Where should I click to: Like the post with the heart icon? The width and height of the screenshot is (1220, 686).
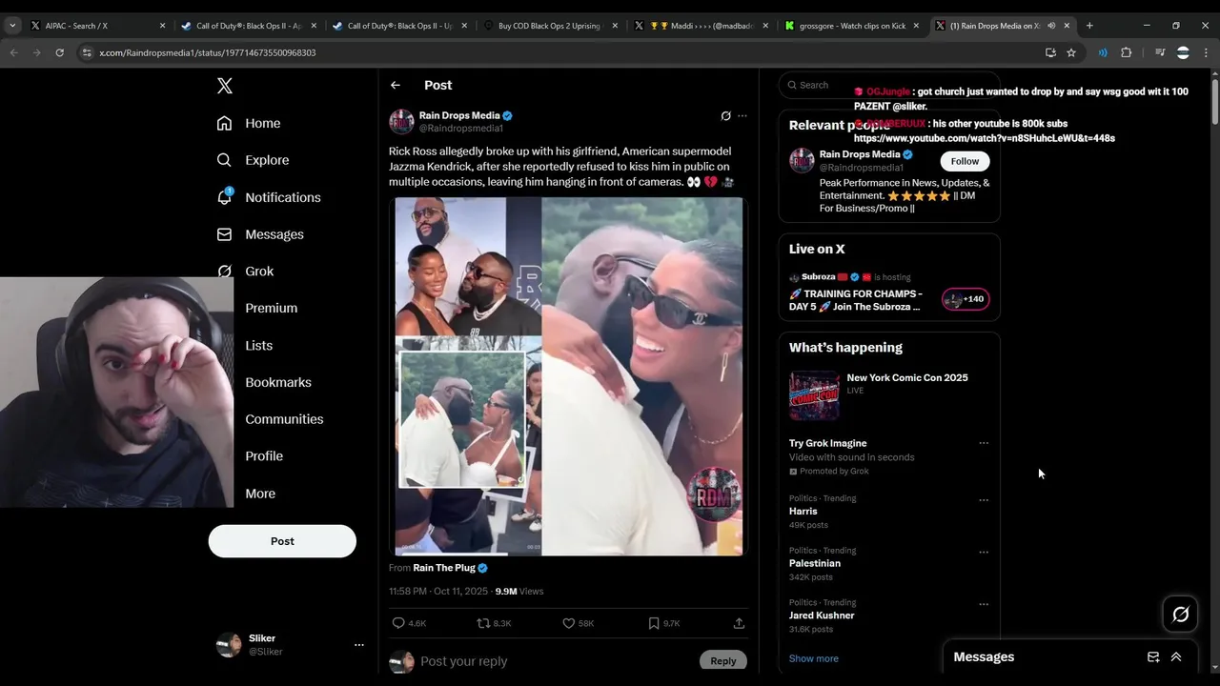click(x=568, y=623)
